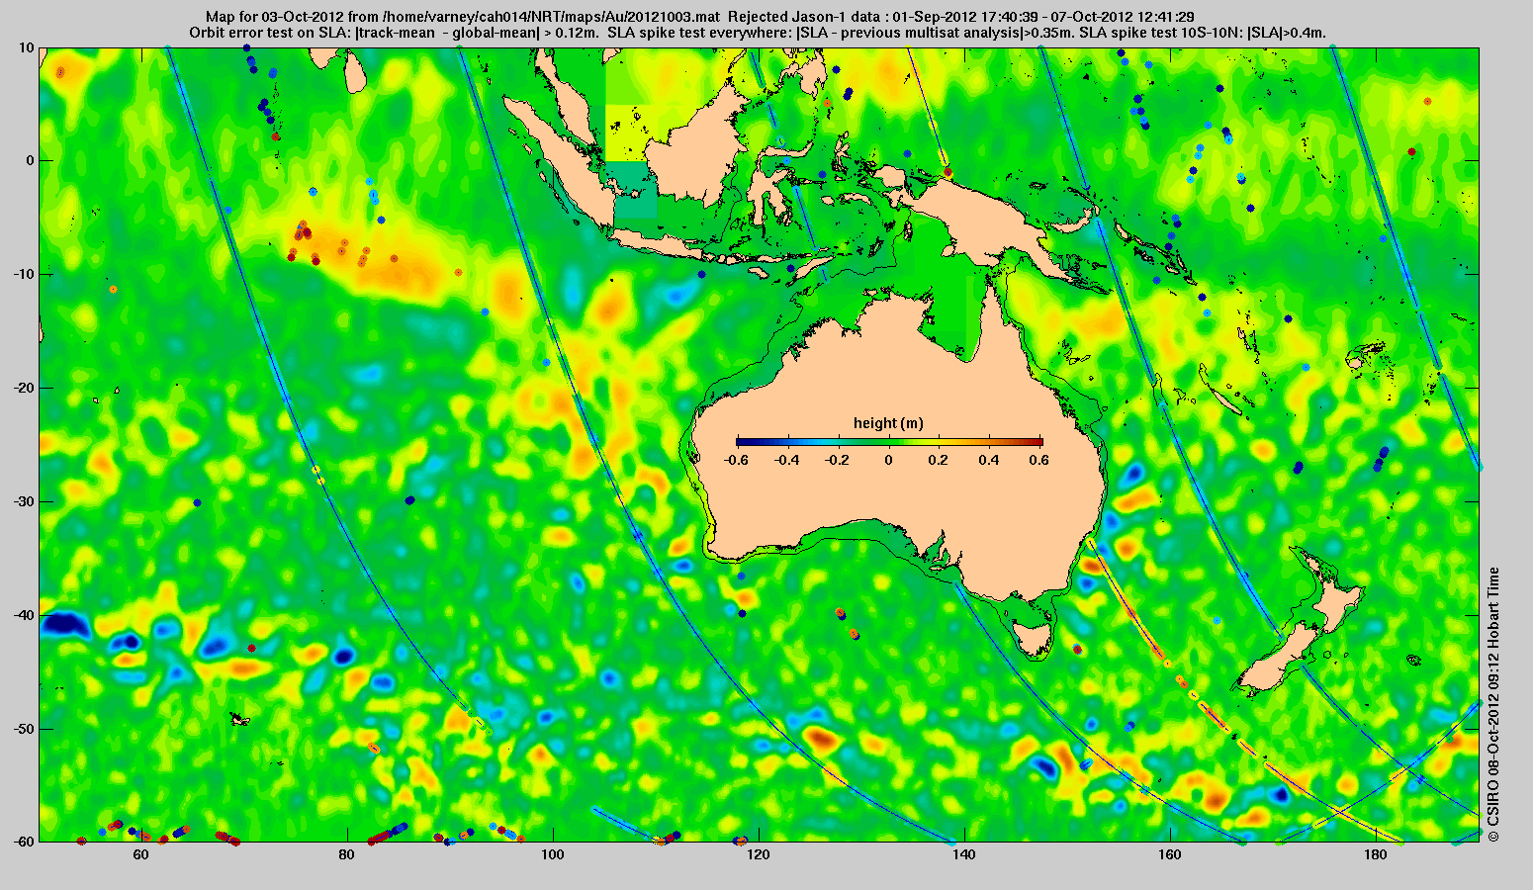
Task: Click the longitude axis label "60"
Action: pyautogui.click(x=140, y=854)
